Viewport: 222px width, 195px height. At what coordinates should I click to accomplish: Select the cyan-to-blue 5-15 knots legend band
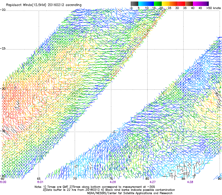146,4
